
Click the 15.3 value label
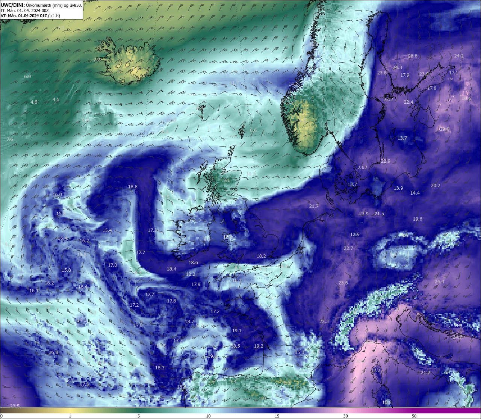point(299,352)
